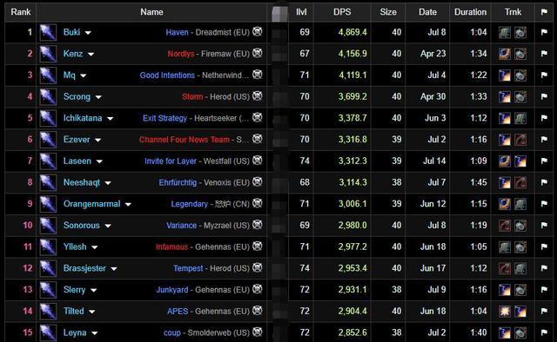The height and width of the screenshot is (342, 557).
Task: Sort by the Rank column header
Action: pos(21,12)
